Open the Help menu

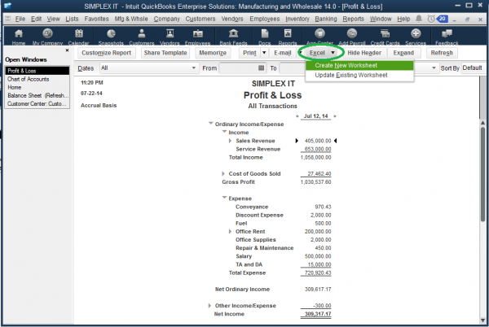(x=403, y=19)
